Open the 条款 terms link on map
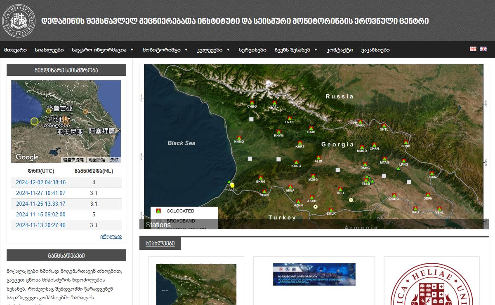The width and height of the screenshot is (495, 305). pos(114,160)
